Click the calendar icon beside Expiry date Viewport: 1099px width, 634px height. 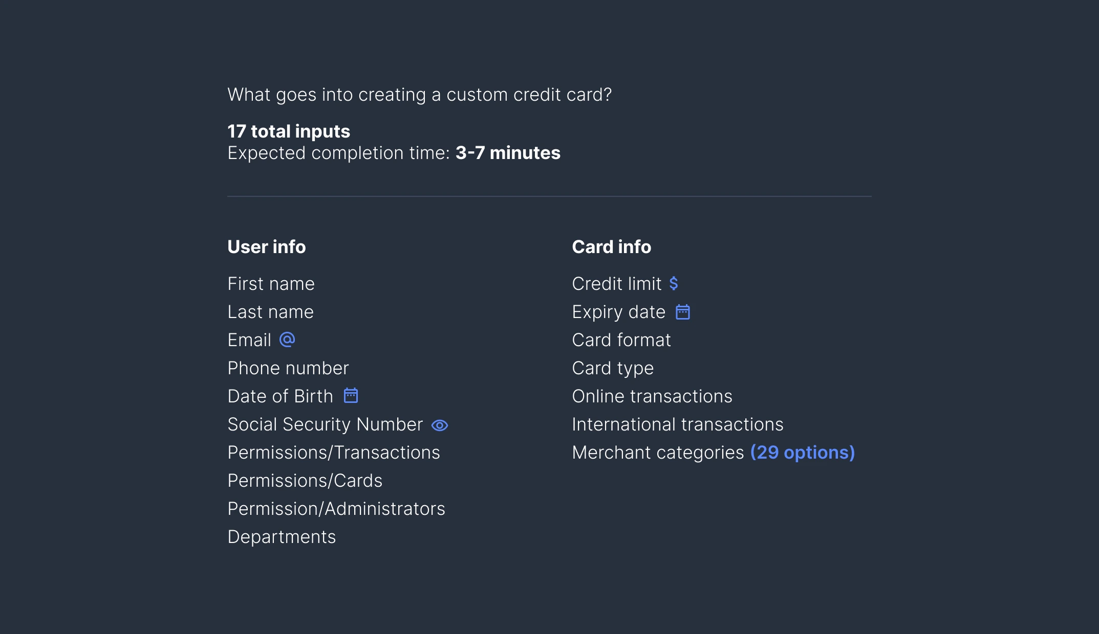point(683,312)
